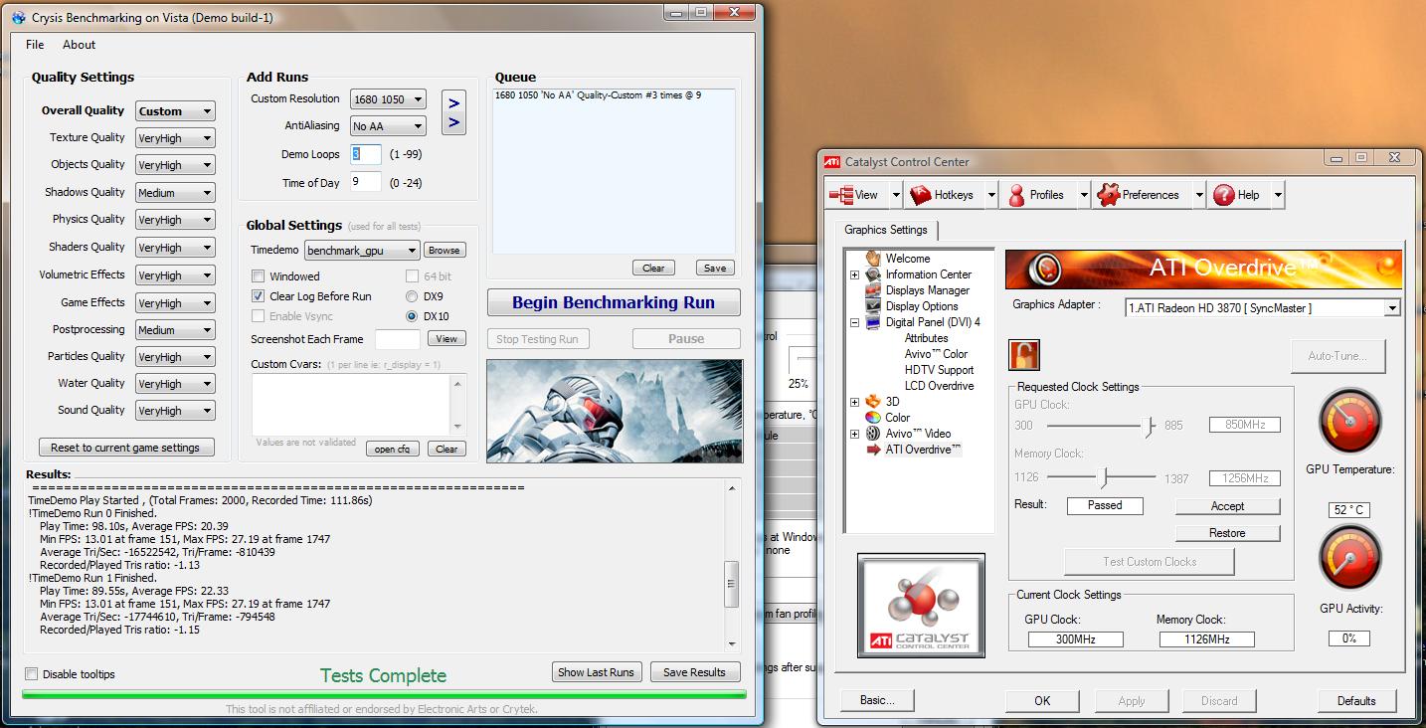The width and height of the screenshot is (1426, 728).
Task: Open the Overall Quality dropdown
Action: 175,111
